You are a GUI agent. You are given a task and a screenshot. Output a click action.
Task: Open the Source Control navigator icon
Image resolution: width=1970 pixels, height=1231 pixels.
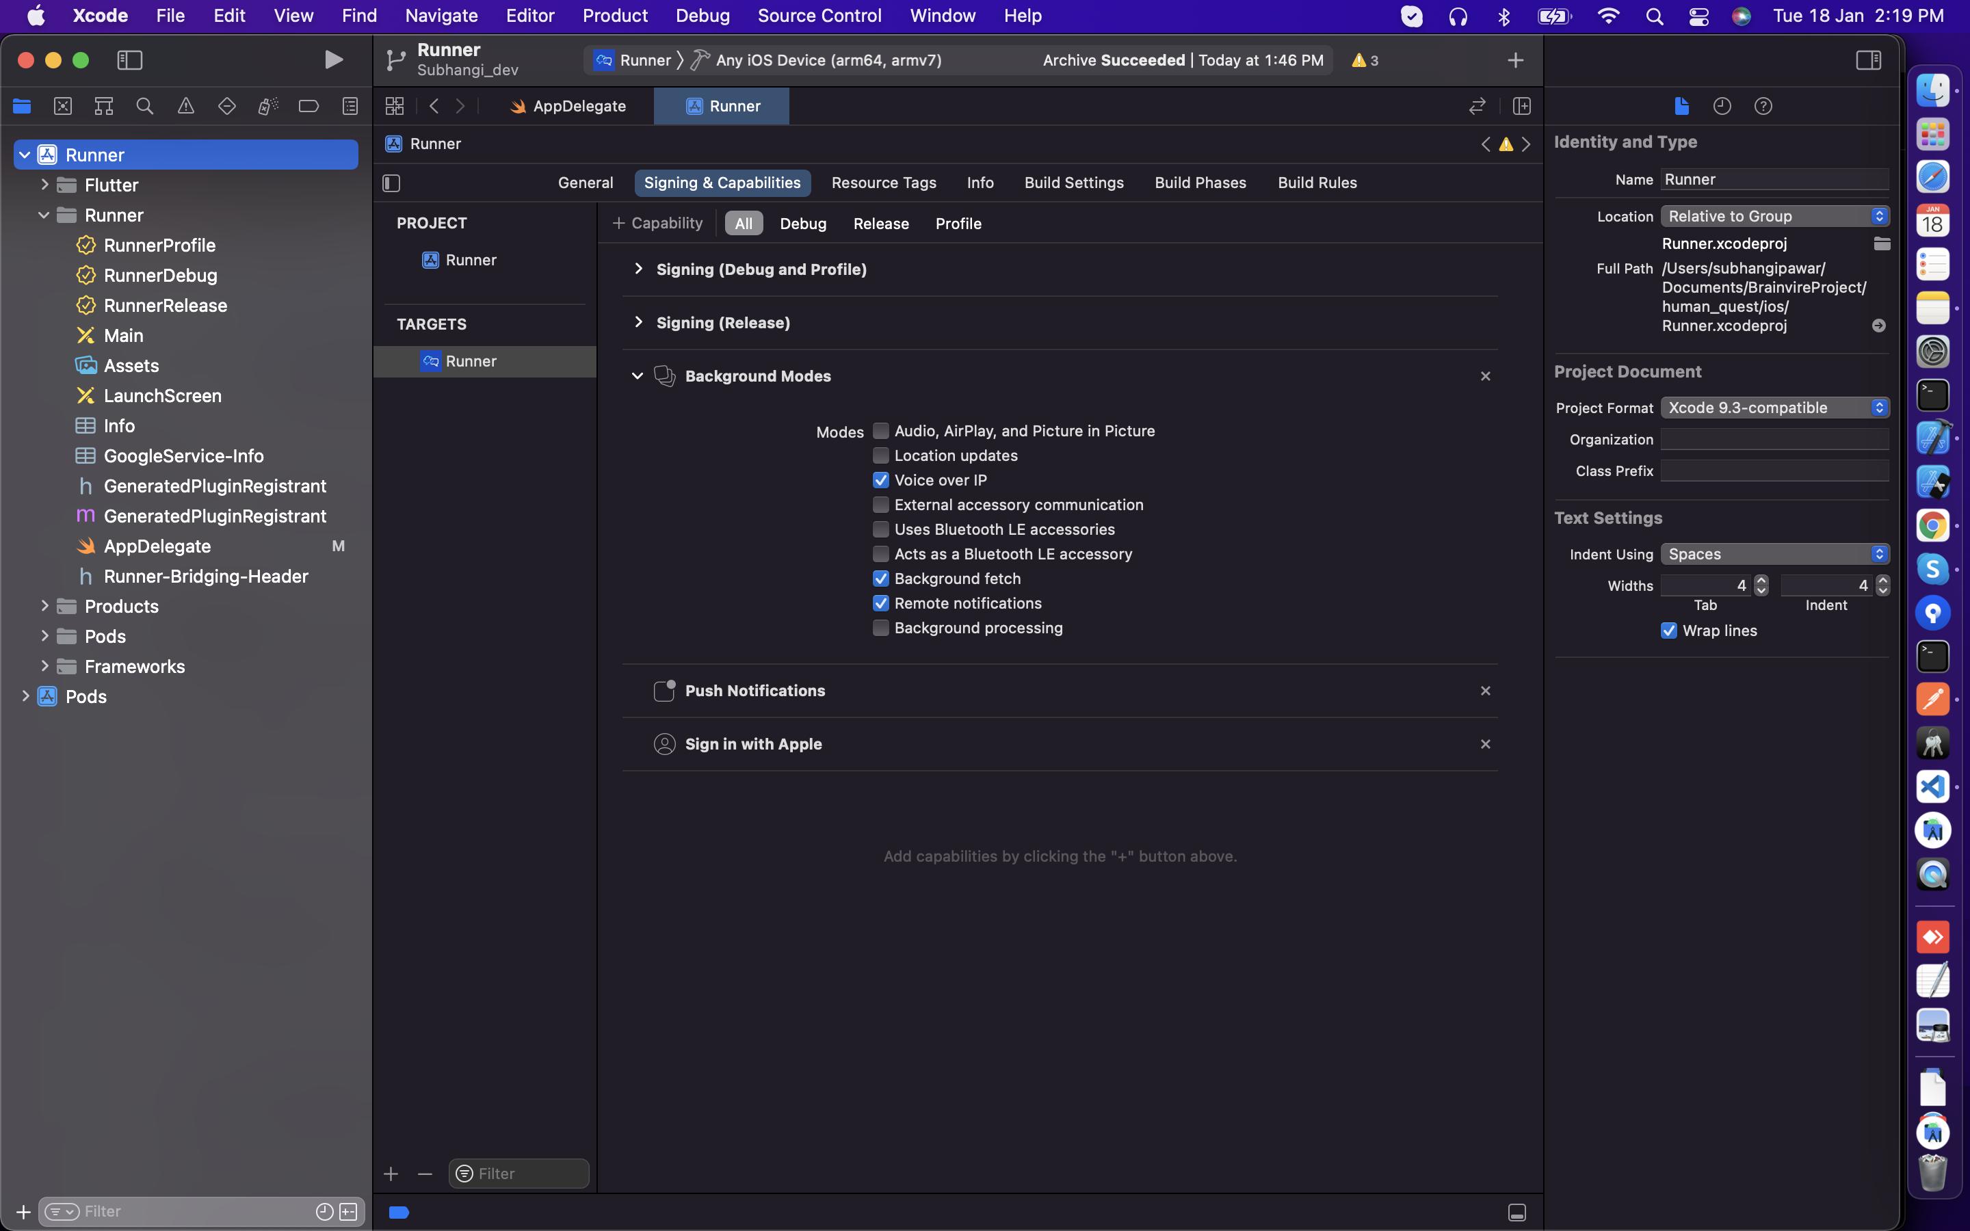pos(63,106)
